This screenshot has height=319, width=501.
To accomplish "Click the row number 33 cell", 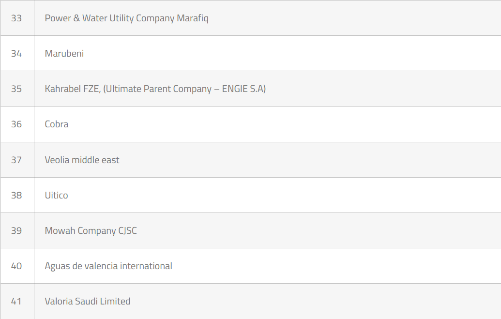I will point(16,18).
